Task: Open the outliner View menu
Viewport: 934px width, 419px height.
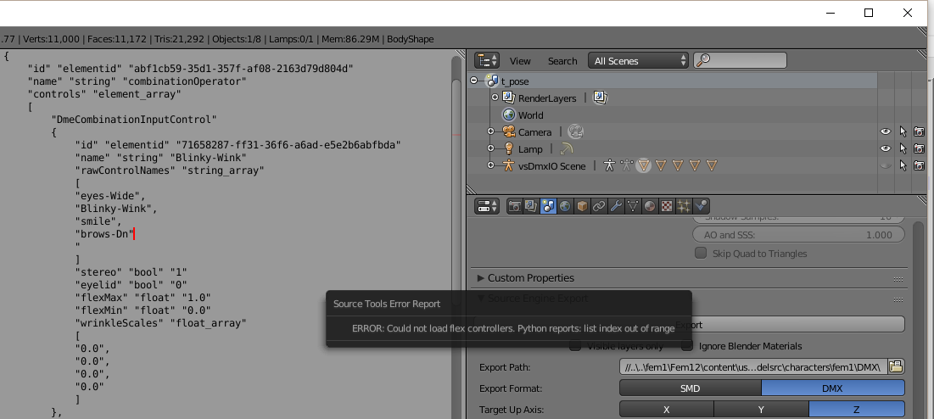Action: 520,61
